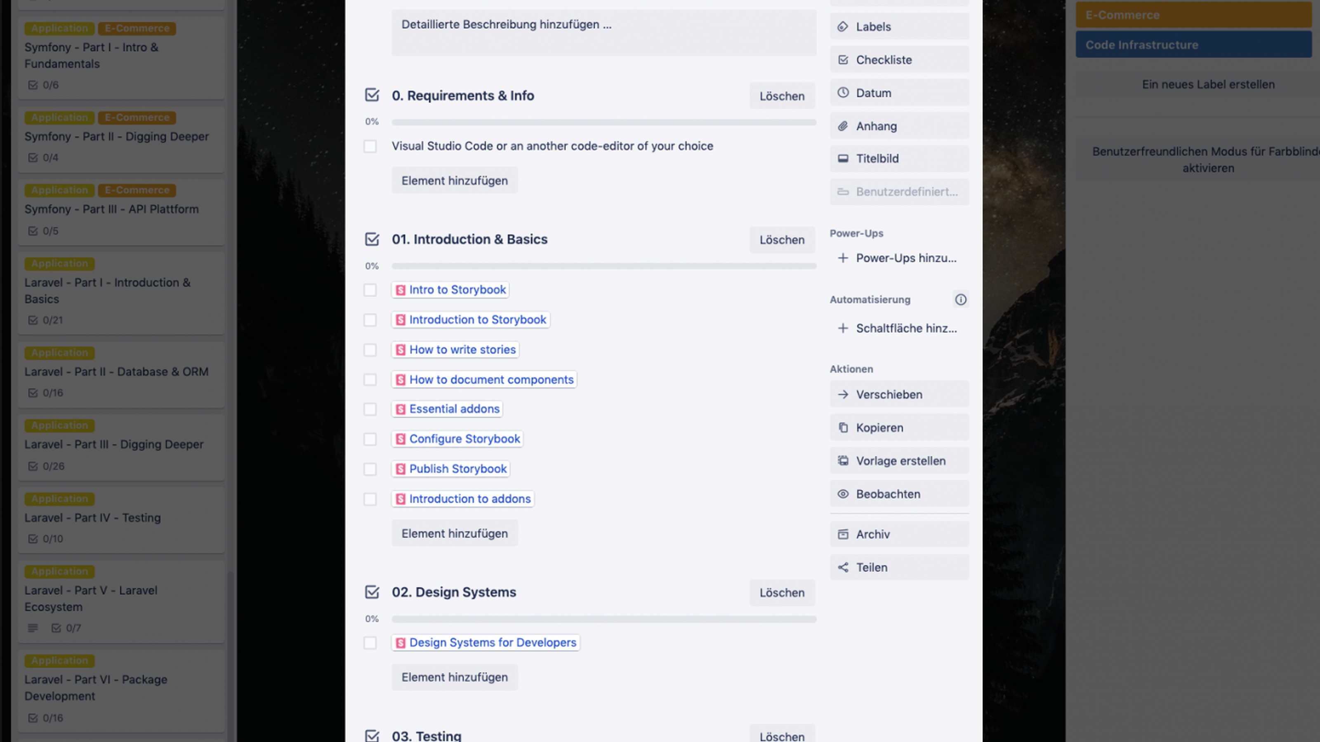Add Power-Ups via plus entry

coord(899,258)
